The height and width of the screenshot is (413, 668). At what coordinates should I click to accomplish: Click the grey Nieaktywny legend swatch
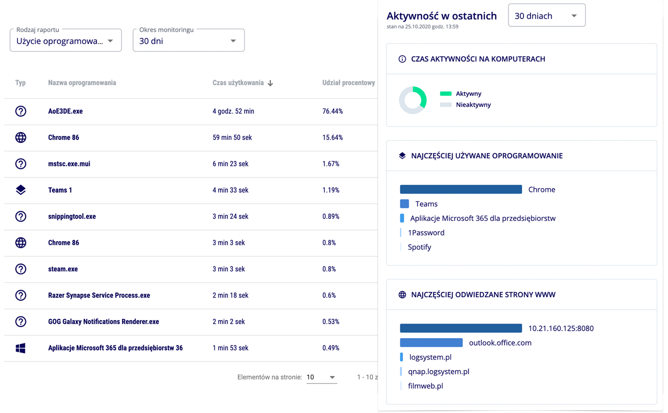(446, 105)
